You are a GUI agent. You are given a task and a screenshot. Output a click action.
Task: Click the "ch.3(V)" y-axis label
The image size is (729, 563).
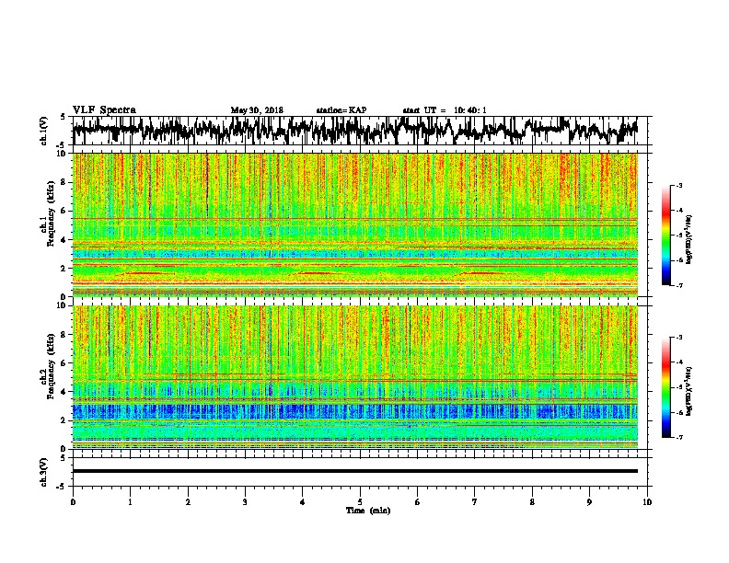(43, 472)
